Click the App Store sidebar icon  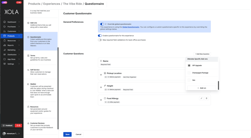[x=4, y=59]
